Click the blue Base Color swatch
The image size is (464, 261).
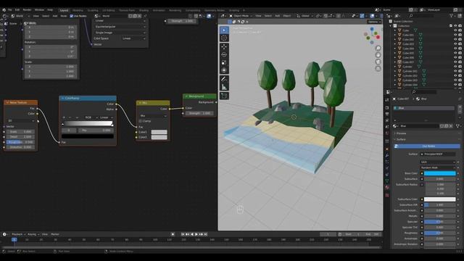click(x=440, y=173)
